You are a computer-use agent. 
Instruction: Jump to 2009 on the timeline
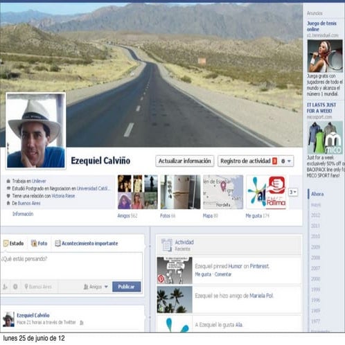315,247
